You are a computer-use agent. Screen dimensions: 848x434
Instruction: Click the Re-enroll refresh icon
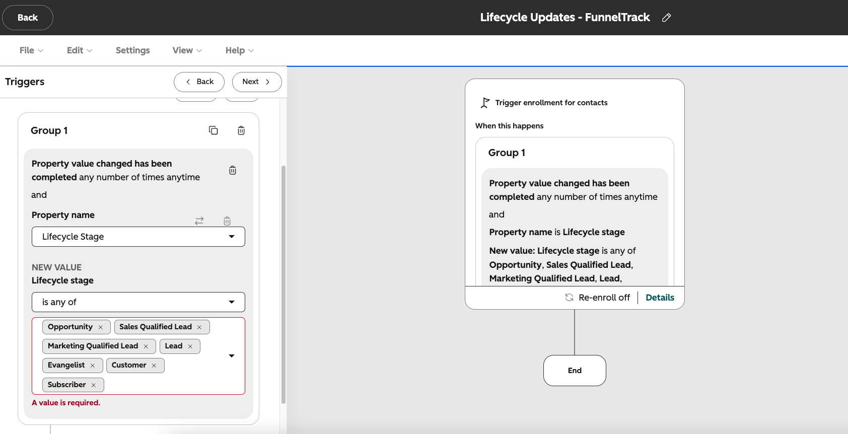[x=570, y=298]
